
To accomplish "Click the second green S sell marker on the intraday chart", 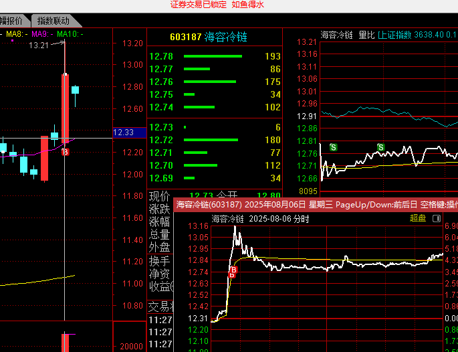I will point(380,147).
